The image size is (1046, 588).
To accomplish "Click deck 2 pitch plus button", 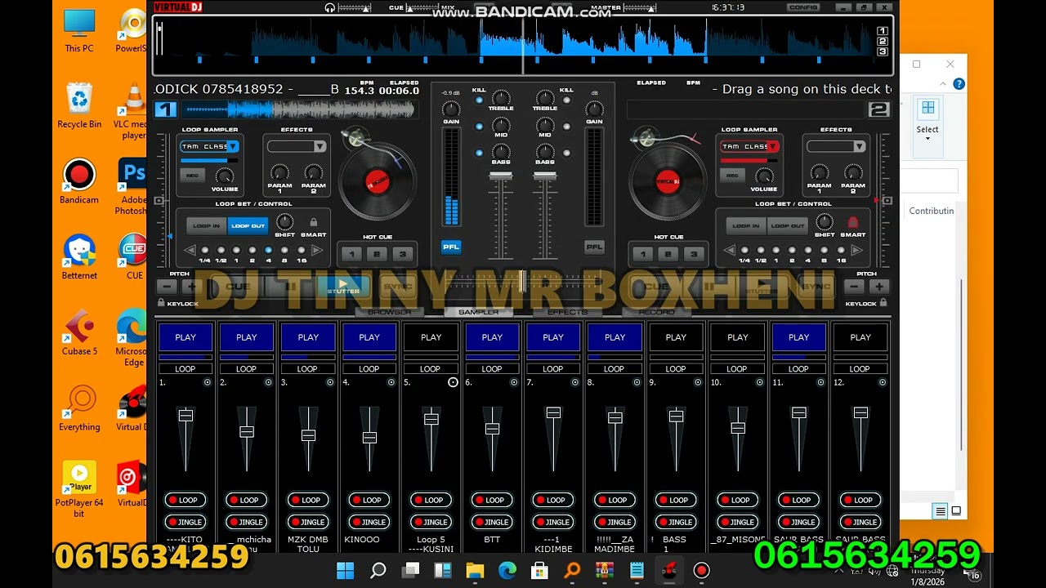I will pos(879,287).
